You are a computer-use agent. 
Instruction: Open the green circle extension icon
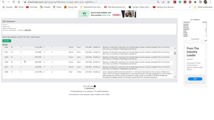(180, 2)
